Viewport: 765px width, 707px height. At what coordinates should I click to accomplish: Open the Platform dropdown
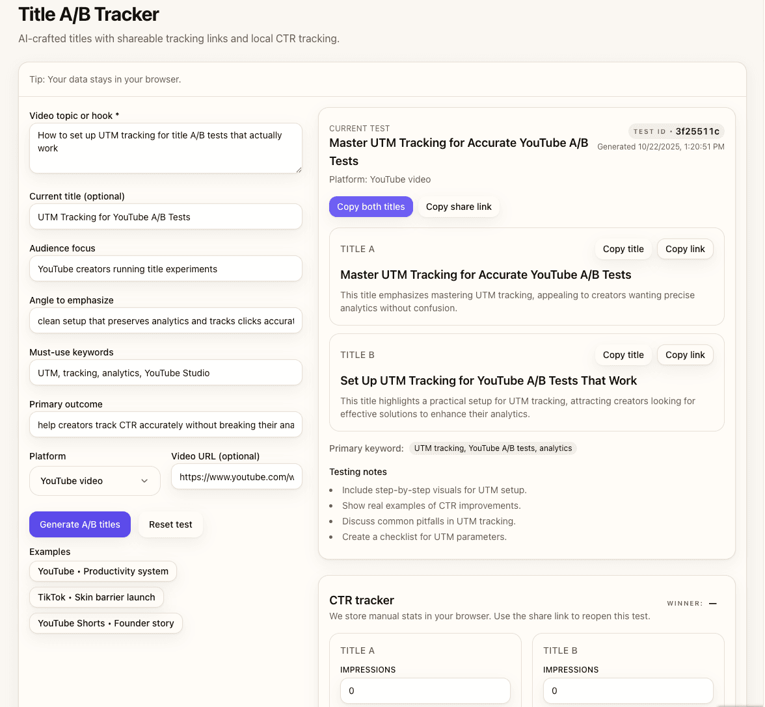click(x=94, y=481)
